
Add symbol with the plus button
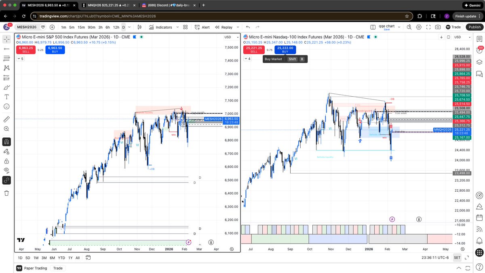tap(52, 27)
